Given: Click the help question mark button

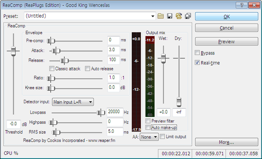Looking at the screenshot, I should (242, 5).
